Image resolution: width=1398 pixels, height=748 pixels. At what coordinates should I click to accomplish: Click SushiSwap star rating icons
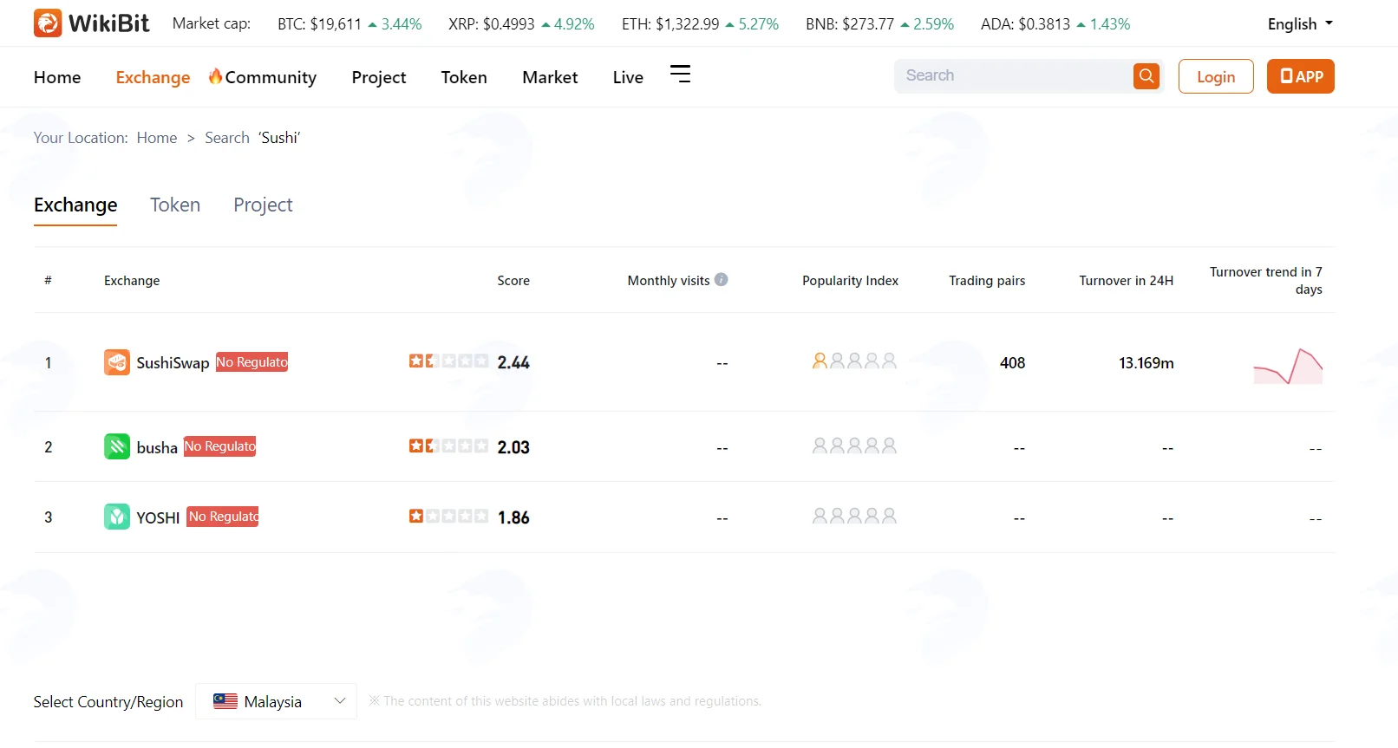448,361
